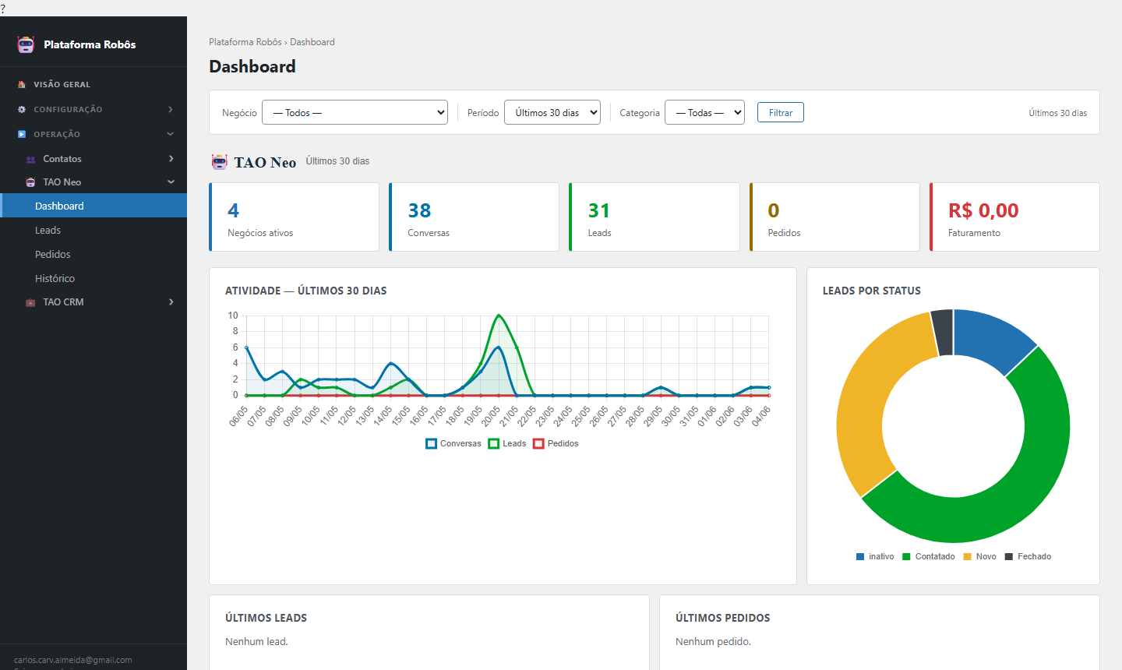The height and width of the screenshot is (670, 1122).
Task: Click the Operação play icon
Action: coord(22,134)
